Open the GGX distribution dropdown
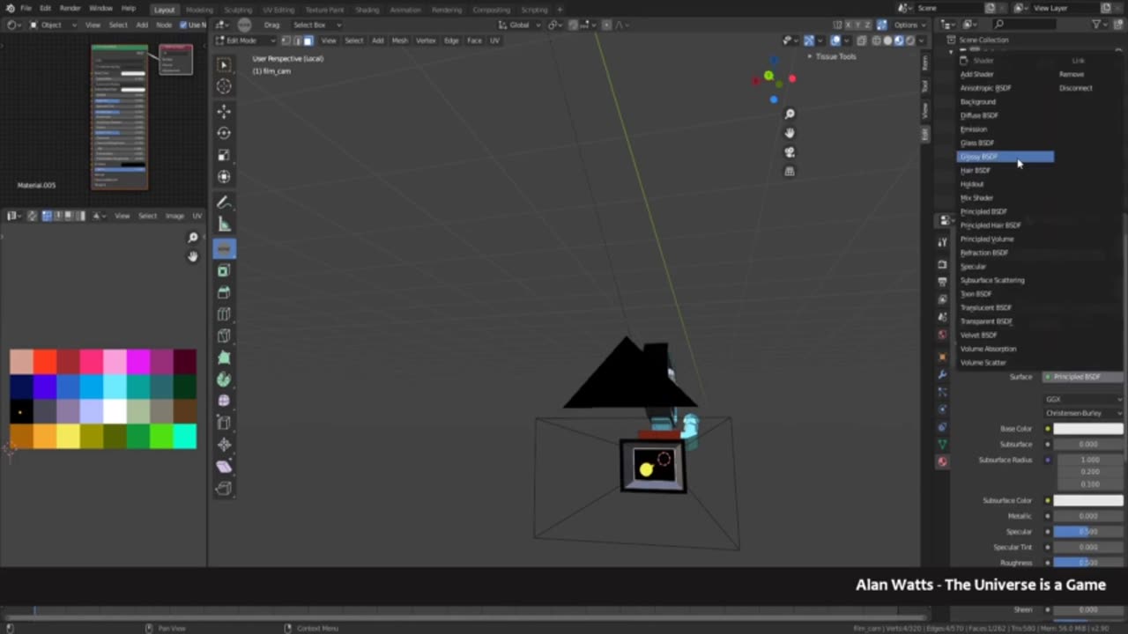The image size is (1128, 634). point(1083,399)
